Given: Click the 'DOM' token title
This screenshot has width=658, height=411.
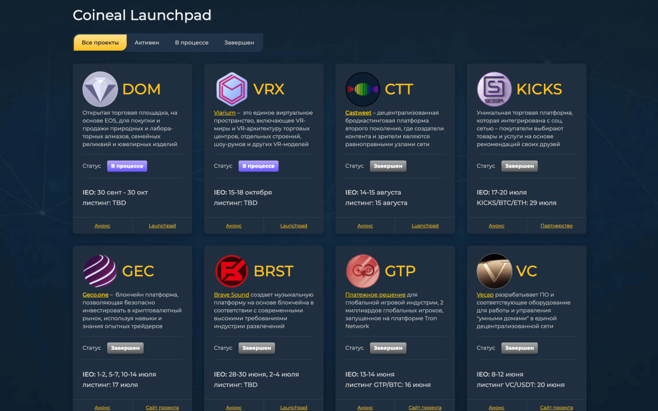Looking at the screenshot, I should click(x=141, y=89).
